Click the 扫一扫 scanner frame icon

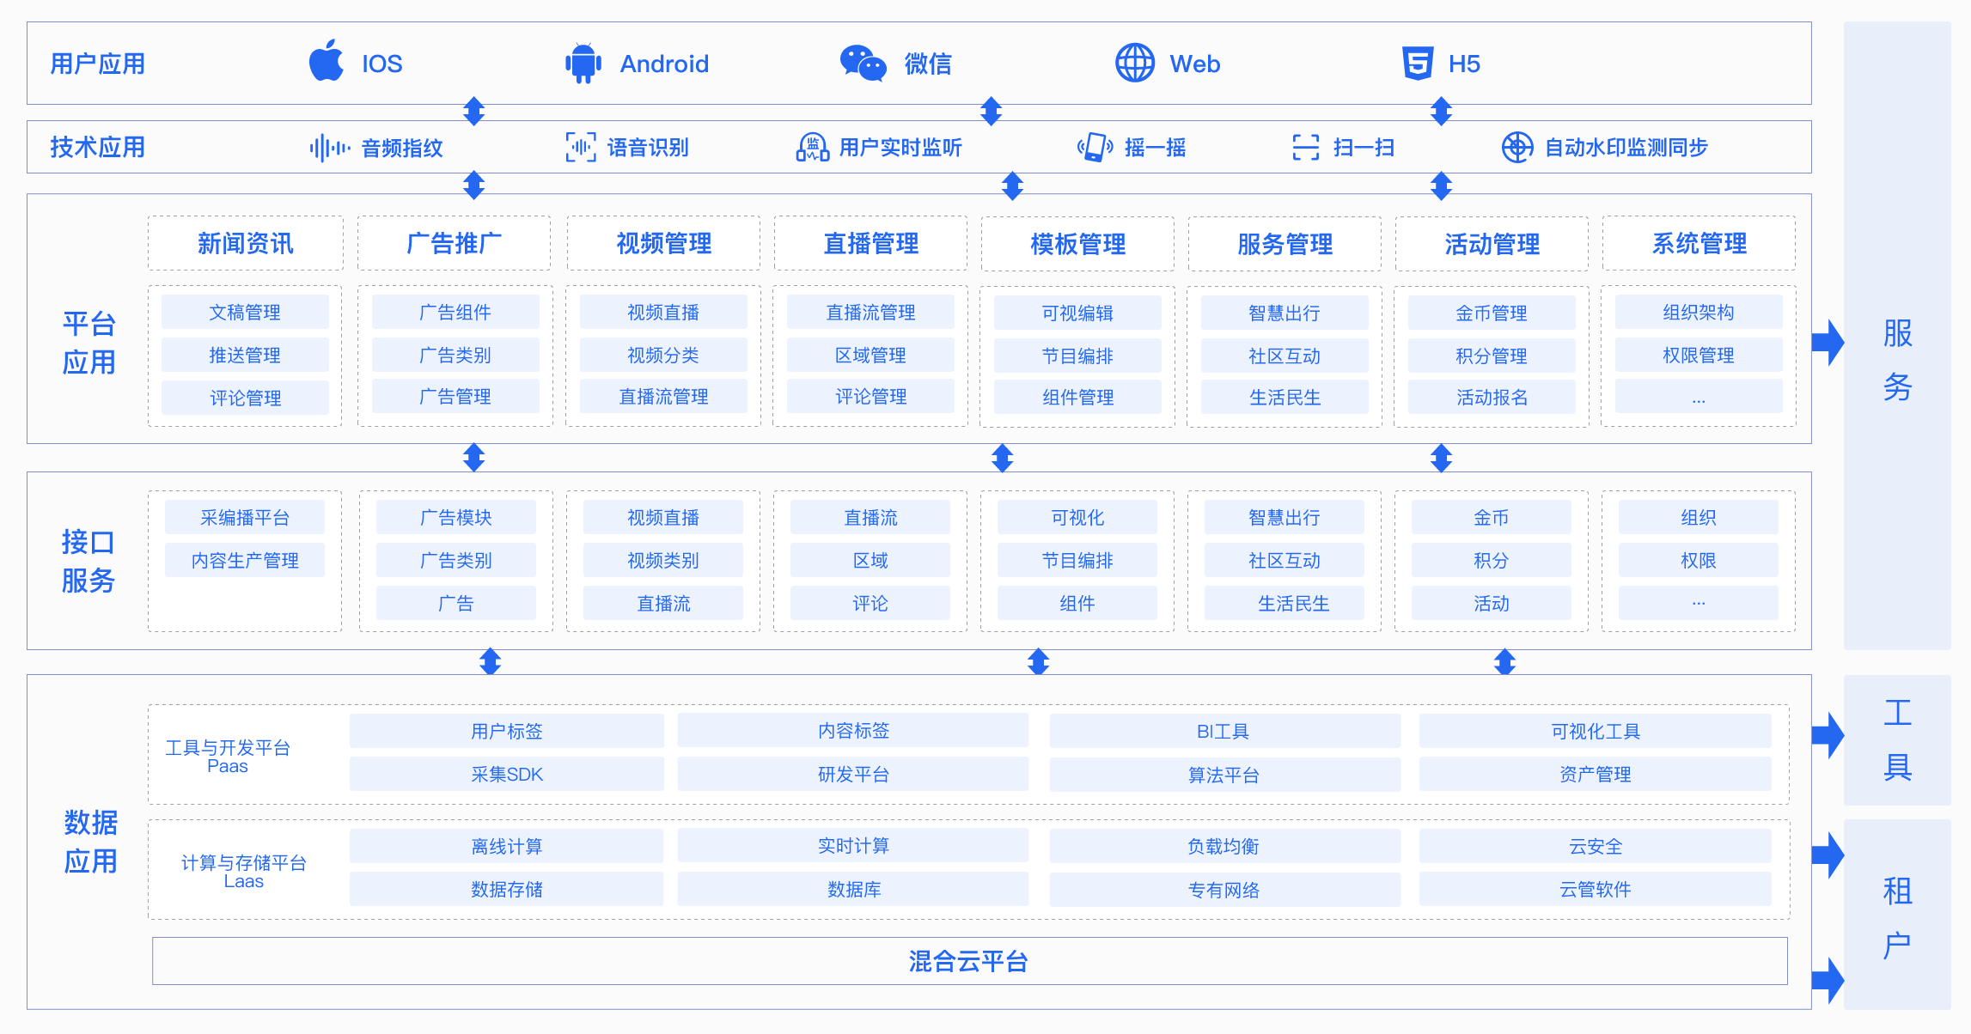[1305, 148]
